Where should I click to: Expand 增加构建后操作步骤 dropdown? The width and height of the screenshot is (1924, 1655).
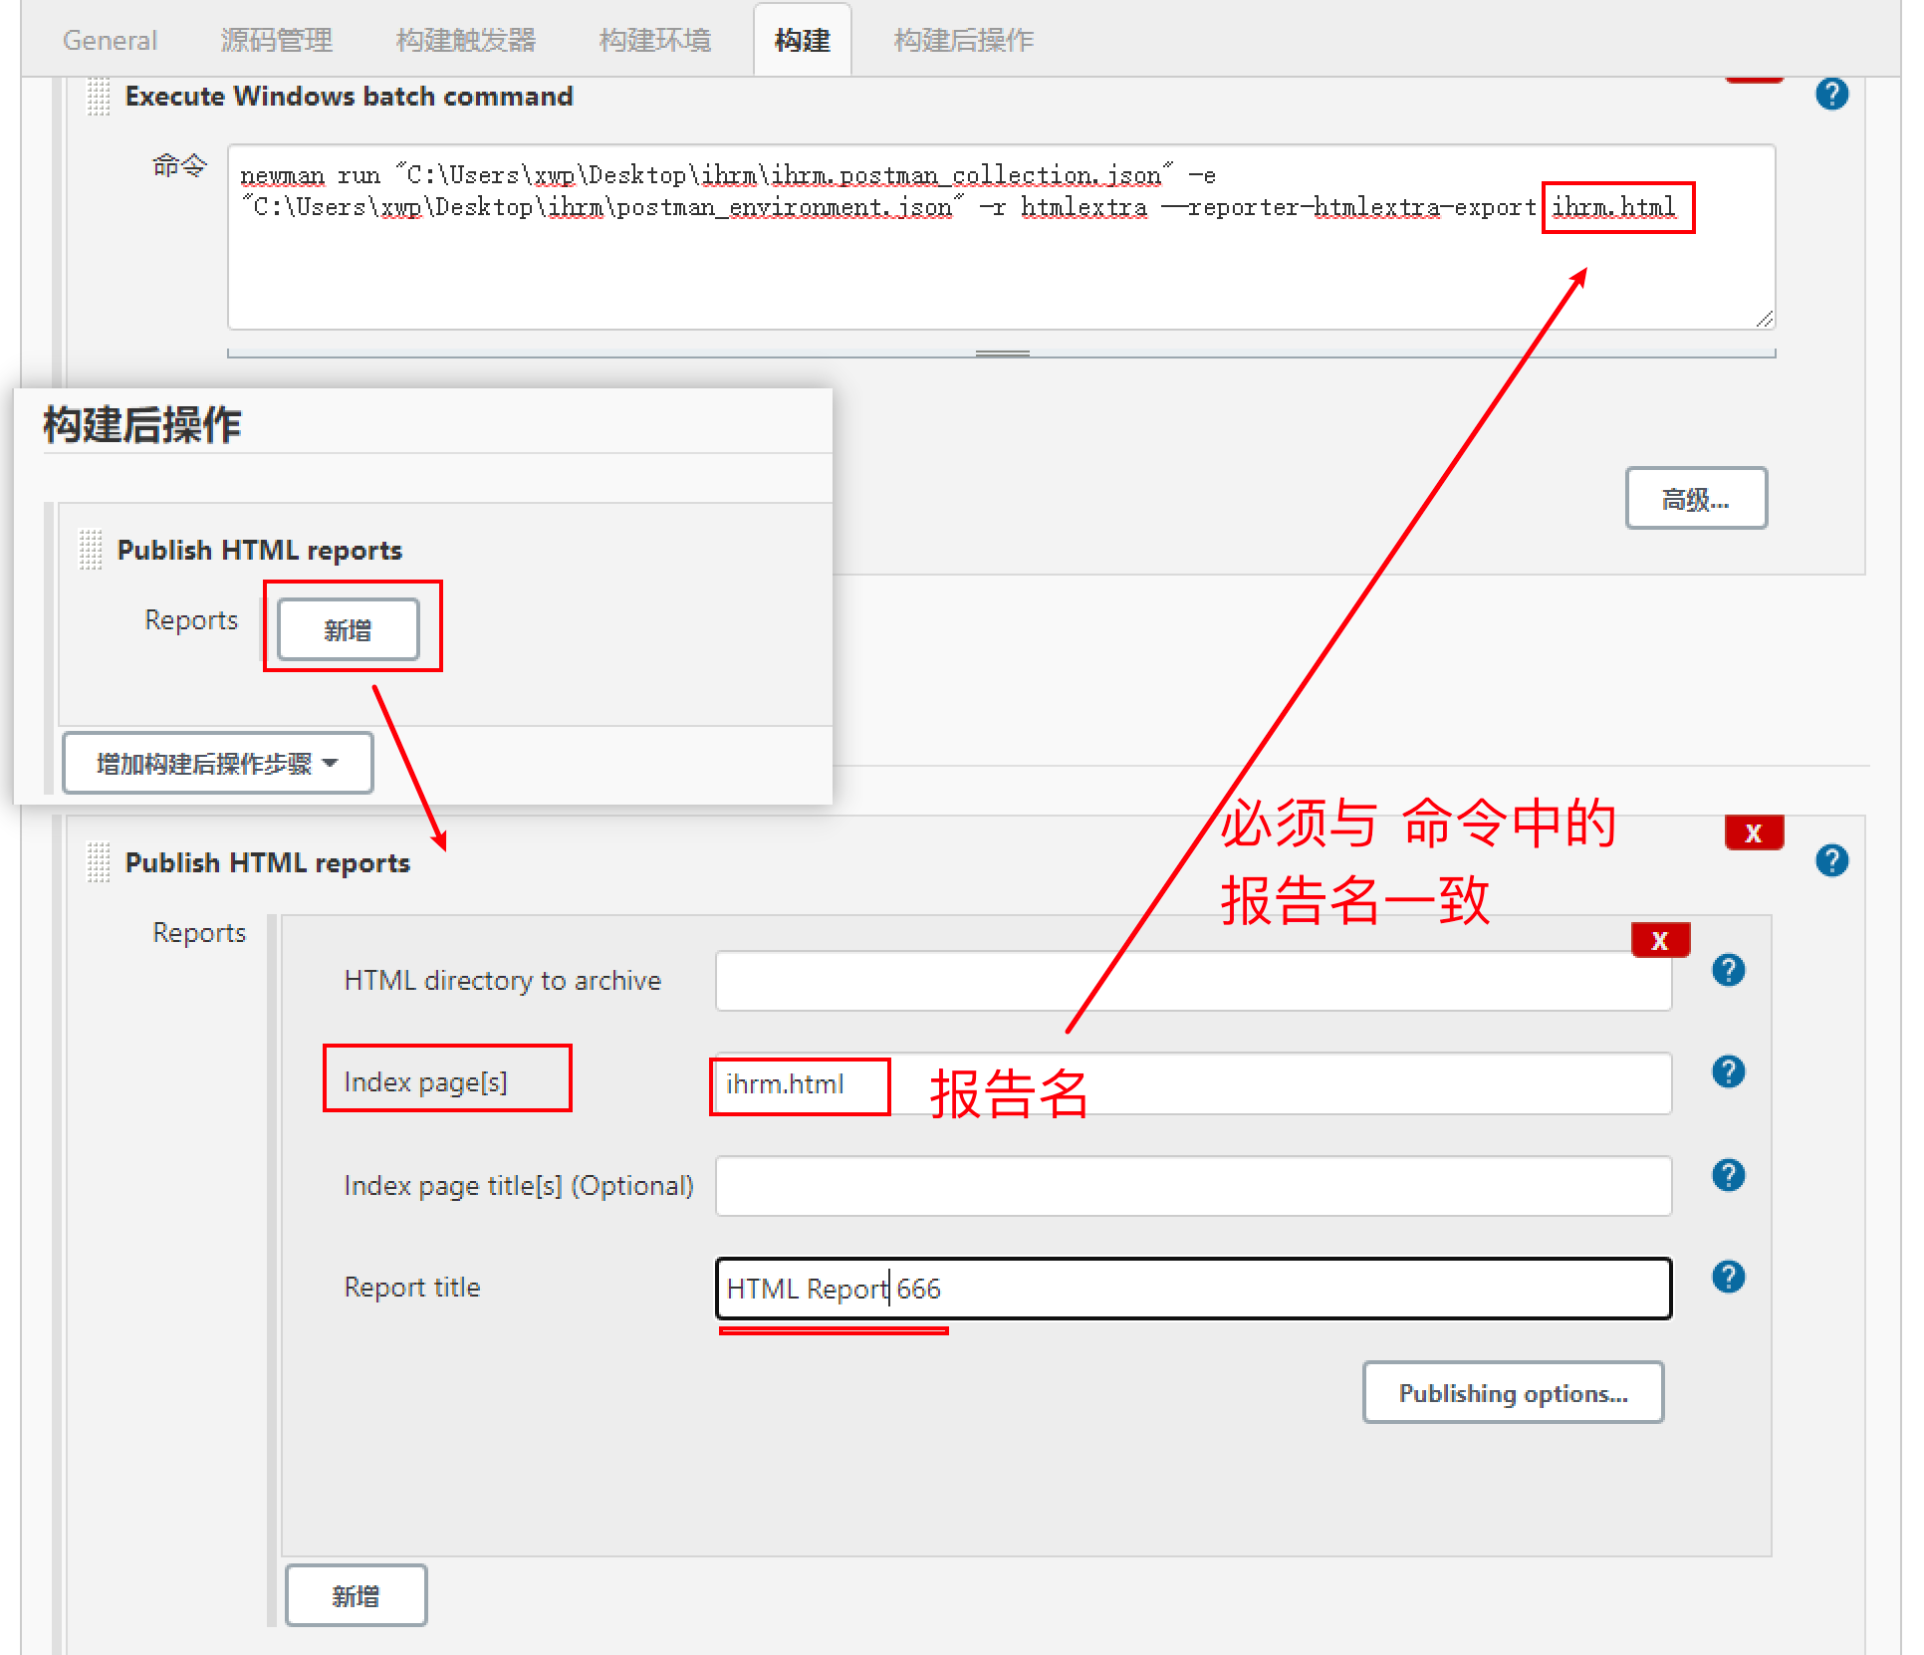(217, 764)
